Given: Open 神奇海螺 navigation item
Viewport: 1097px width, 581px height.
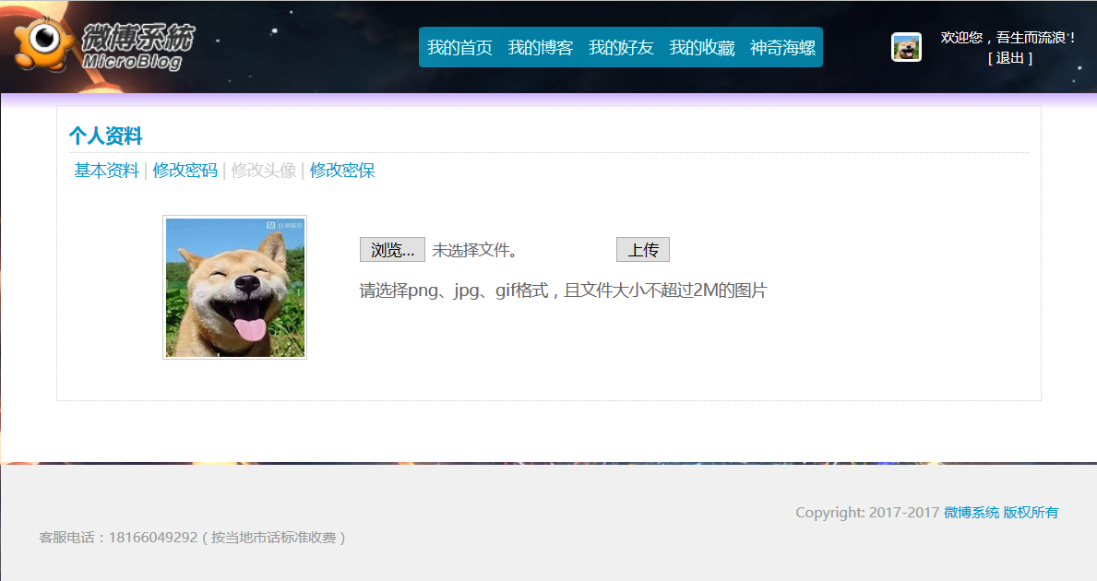Looking at the screenshot, I should click(783, 48).
